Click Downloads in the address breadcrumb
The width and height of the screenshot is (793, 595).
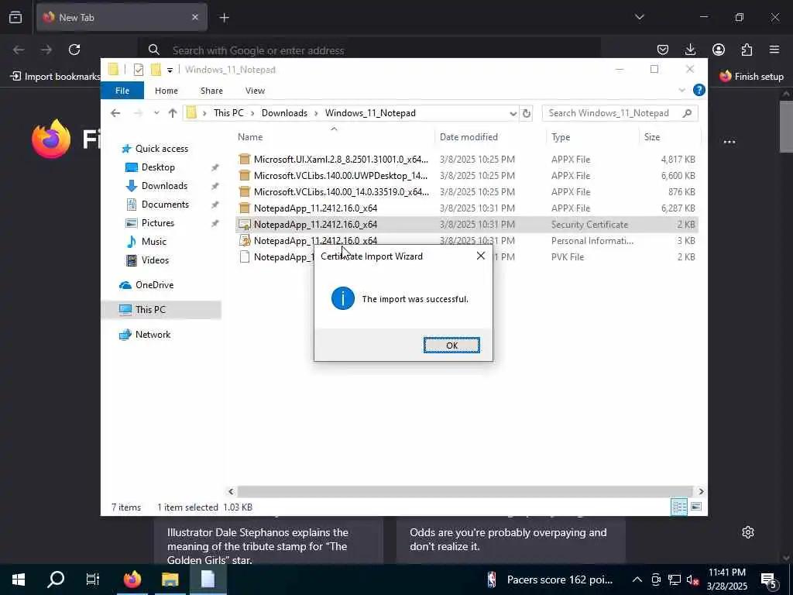[x=284, y=113]
